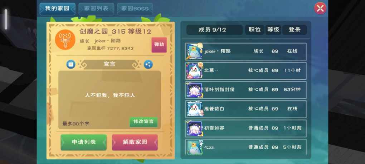365x164 pixels.
Task: Click the red 解散家园 button
Action: tap(135, 143)
